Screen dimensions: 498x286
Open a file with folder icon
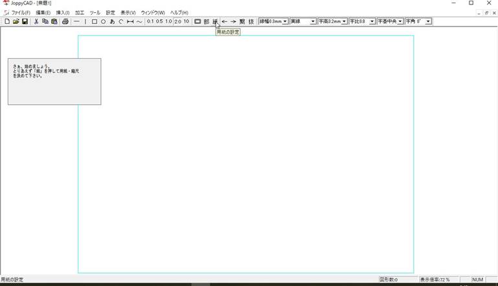click(16, 21)
